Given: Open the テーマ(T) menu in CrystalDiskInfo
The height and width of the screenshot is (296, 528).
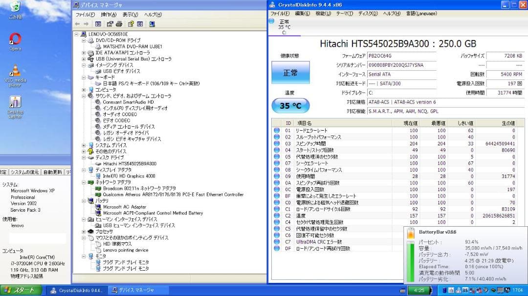Looking at the screenshot, I should tap(344, 14).
